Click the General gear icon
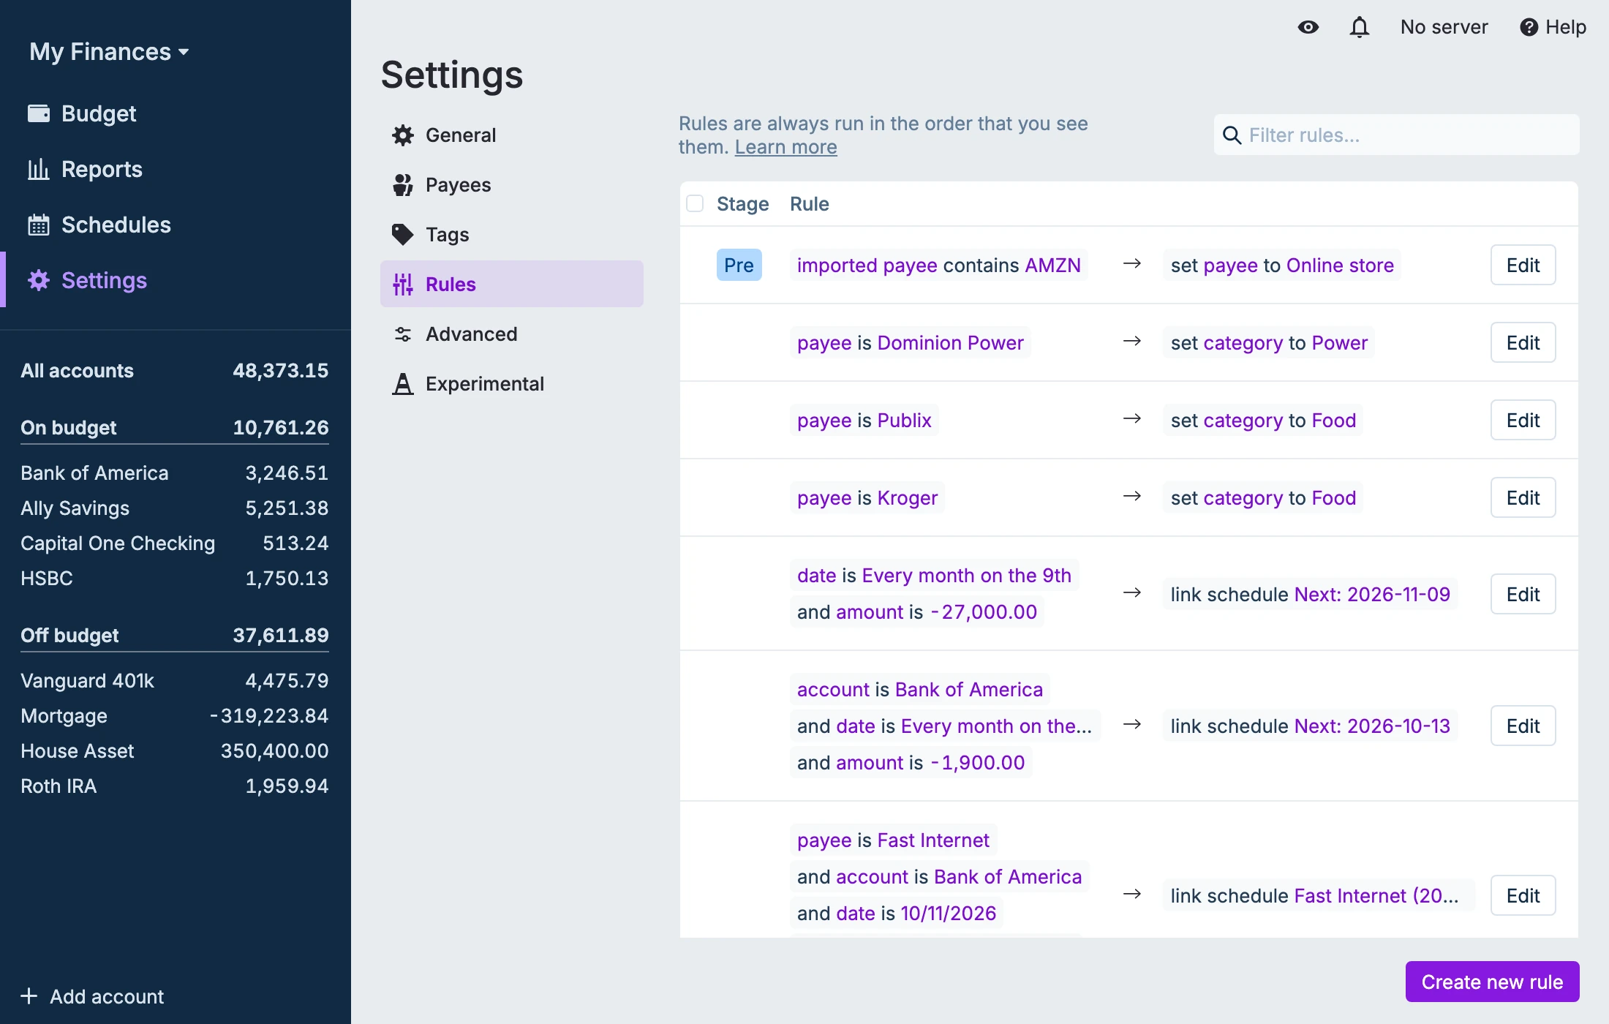The width and height of the screenshot is (1609, 1024). pos(403,135)
